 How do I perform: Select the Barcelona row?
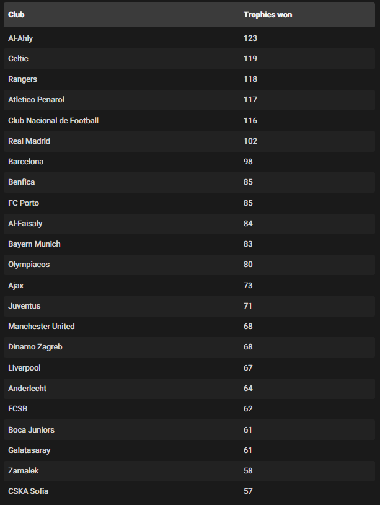[x=26, y=162]
